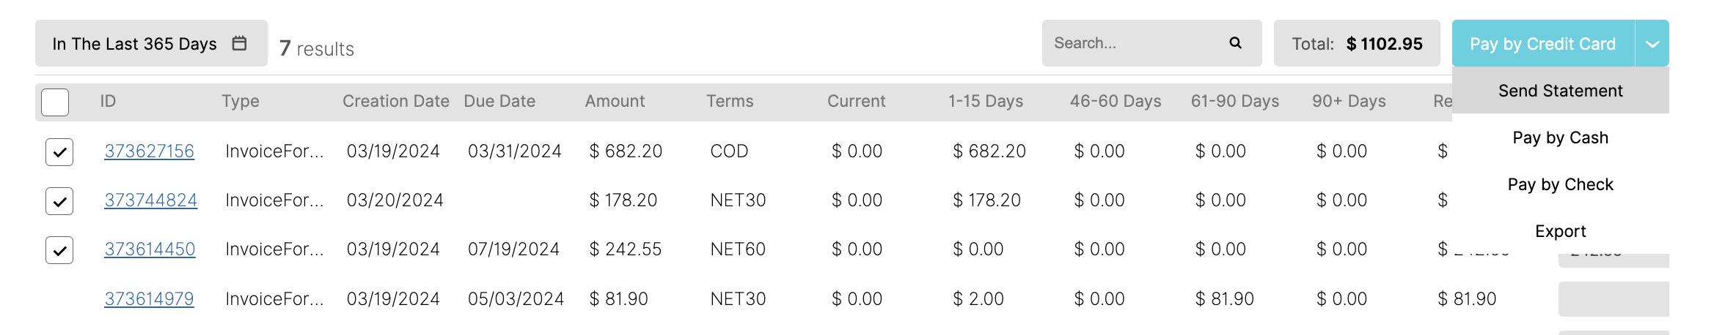Click the Pay by Credit Card button
This screenshot has width=1725, height=335.
tap(1543, 43)
